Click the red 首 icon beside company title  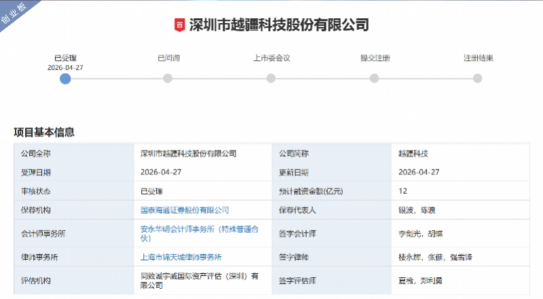tap(179, 26)
